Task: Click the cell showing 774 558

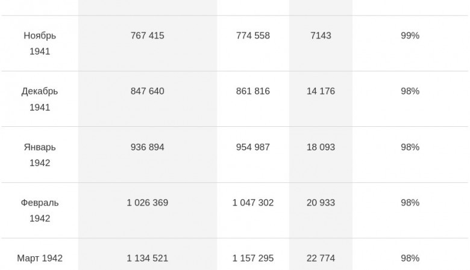Action: 252,35
